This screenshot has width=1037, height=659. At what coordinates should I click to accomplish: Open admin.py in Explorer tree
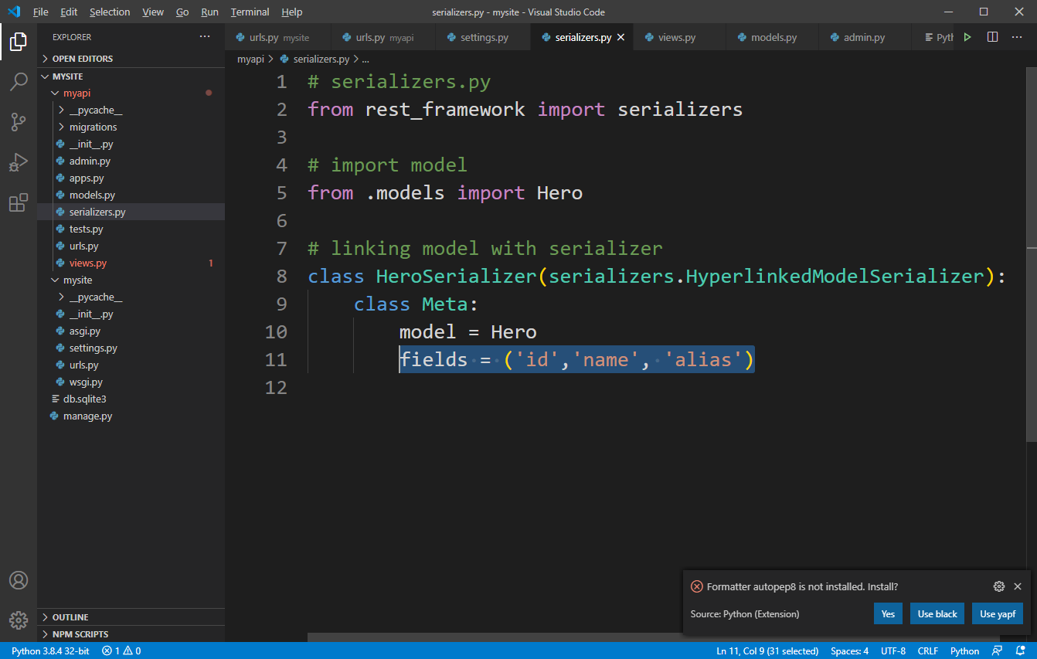[131, 161]
